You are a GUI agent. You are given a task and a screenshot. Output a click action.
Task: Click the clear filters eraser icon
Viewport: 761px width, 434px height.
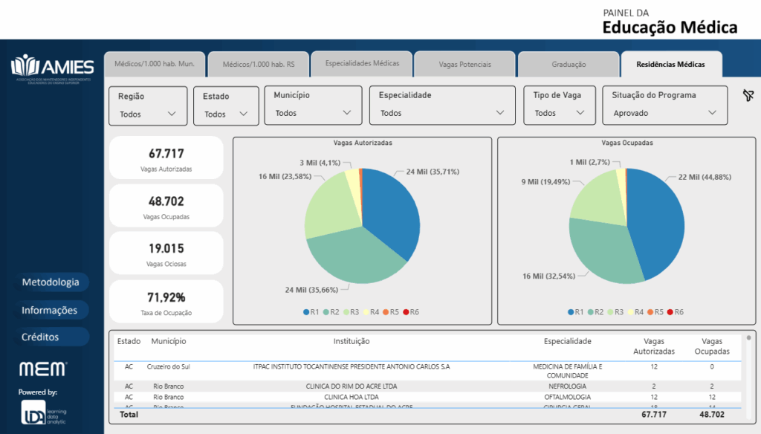pos(748,95)
